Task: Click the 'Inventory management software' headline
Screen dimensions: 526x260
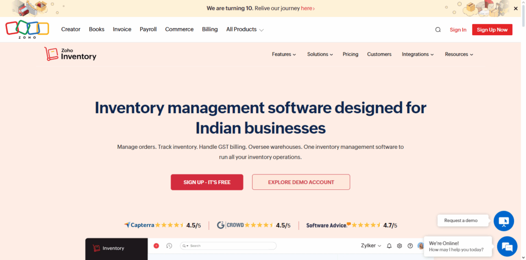Action: pyautogui.click(x=260, y=118)
